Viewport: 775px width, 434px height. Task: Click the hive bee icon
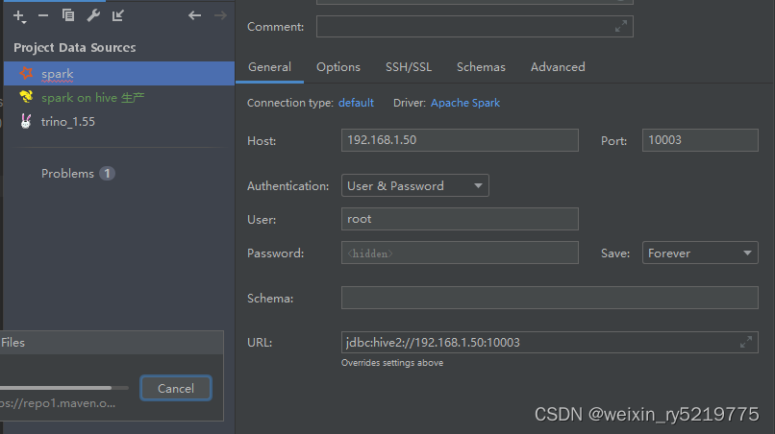pyautogui.click(x=26, y=97)
